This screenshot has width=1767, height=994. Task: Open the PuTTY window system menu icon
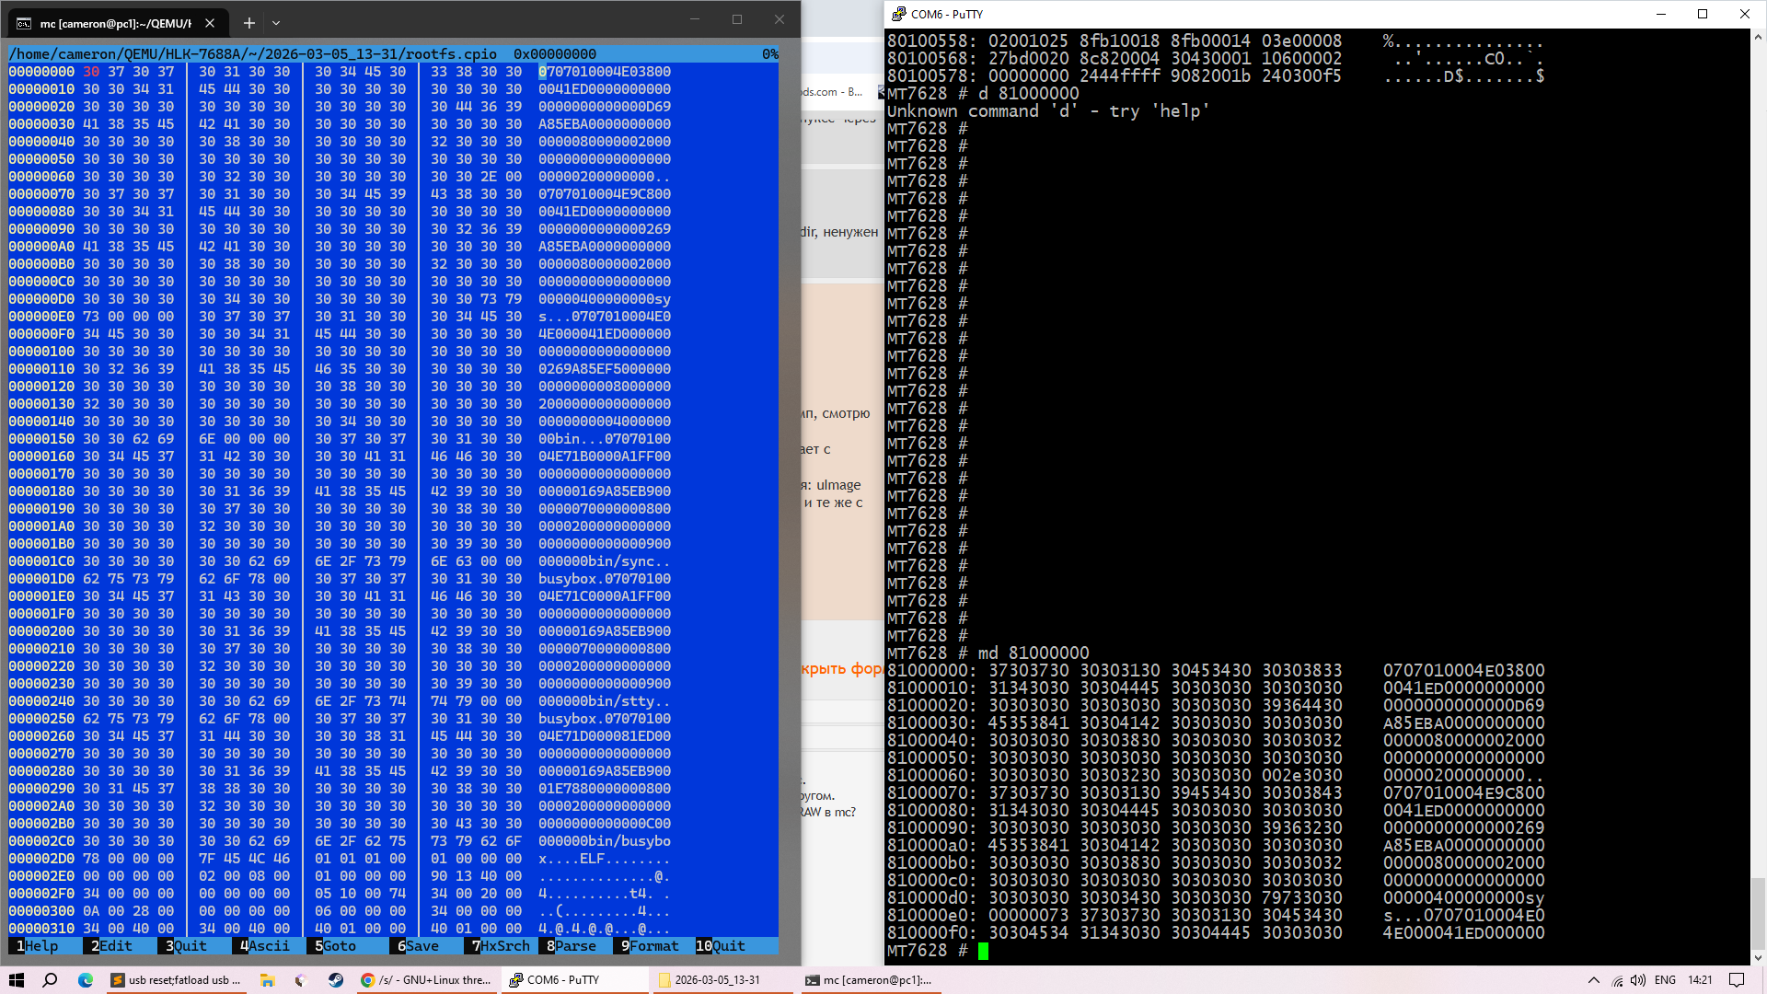tap(898, 14)
